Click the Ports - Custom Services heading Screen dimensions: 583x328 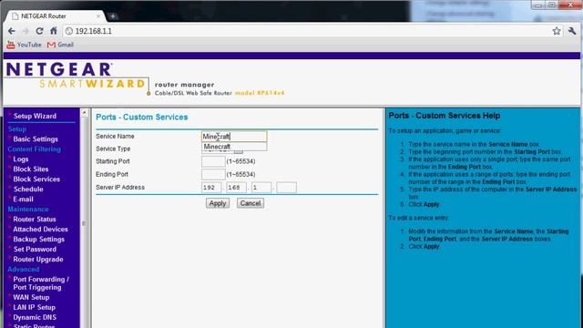[142, 118]
